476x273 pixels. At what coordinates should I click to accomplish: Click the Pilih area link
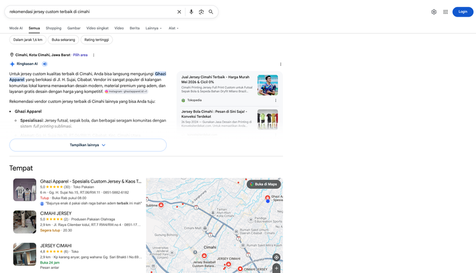tap(80, 55)
